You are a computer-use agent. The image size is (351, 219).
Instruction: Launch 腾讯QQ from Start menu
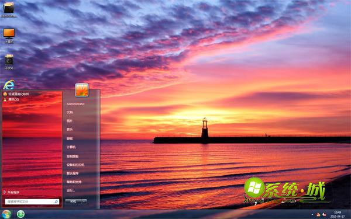tap(11, 99)
